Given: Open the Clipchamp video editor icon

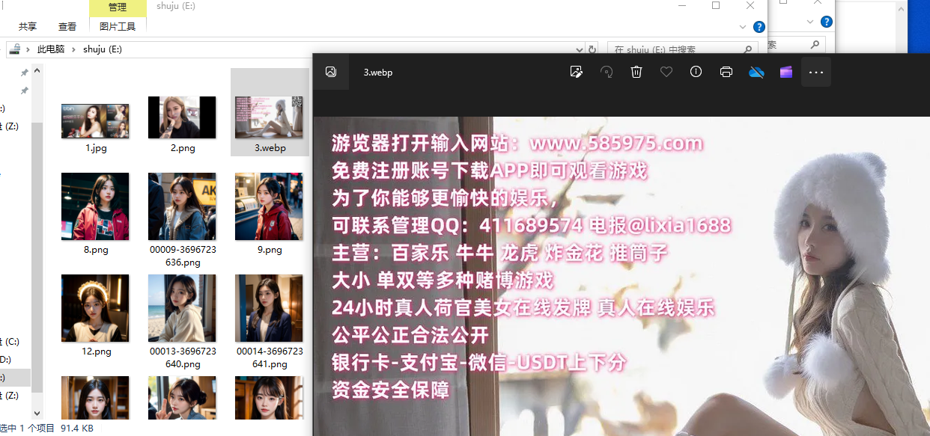Looking at the screenshot, I should click(785, 72).
